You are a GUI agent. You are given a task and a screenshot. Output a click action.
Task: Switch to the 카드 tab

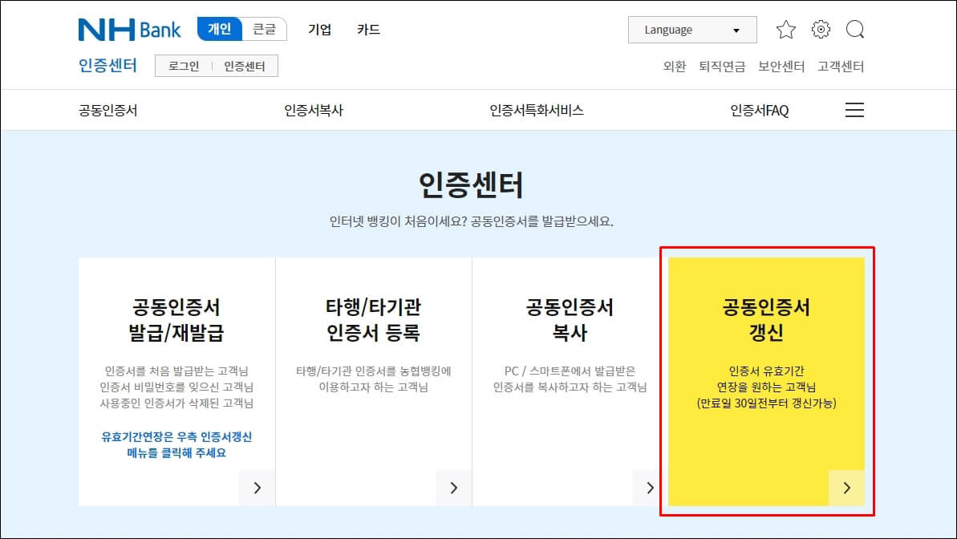point(367,29)
